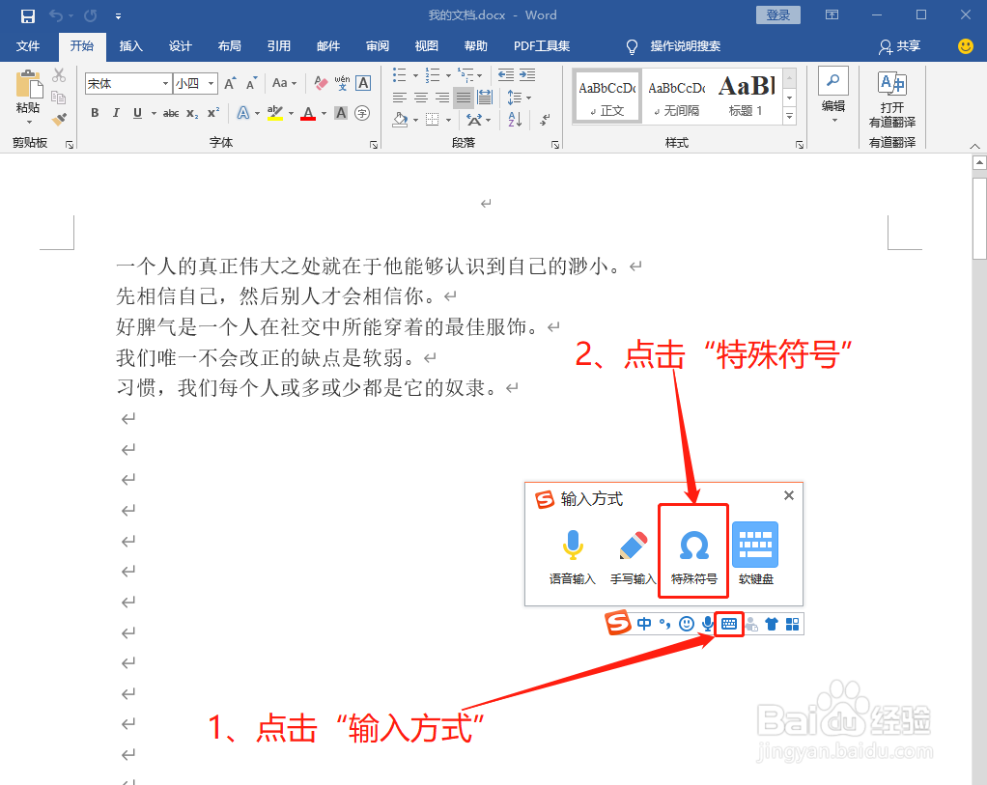Toggle superscript x² formatting
Viewport: 987px width, 785px height.
click(213, 113)
